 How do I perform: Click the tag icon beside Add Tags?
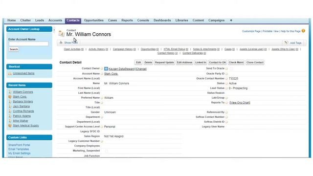(x=286, y=43)
